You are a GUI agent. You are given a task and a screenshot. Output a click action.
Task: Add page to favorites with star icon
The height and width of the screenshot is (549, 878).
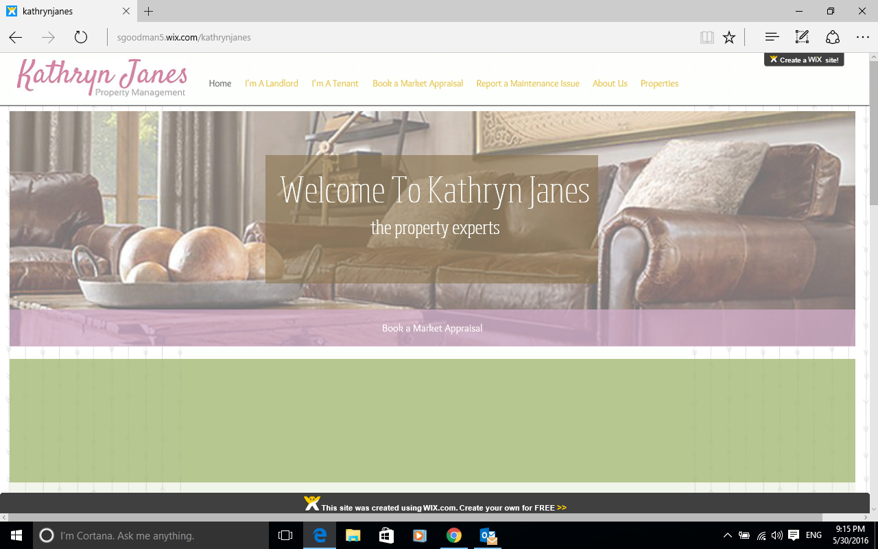coord(729,38)
